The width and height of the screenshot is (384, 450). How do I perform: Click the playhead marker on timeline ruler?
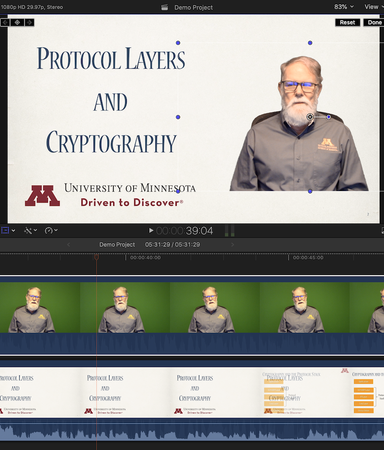(96, 257)
